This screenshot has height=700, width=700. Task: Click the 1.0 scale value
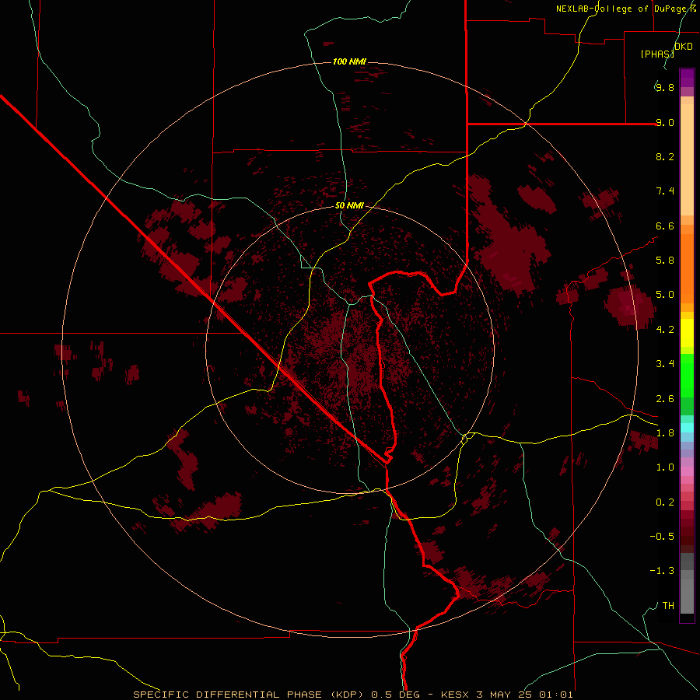(x=665, y=467)
